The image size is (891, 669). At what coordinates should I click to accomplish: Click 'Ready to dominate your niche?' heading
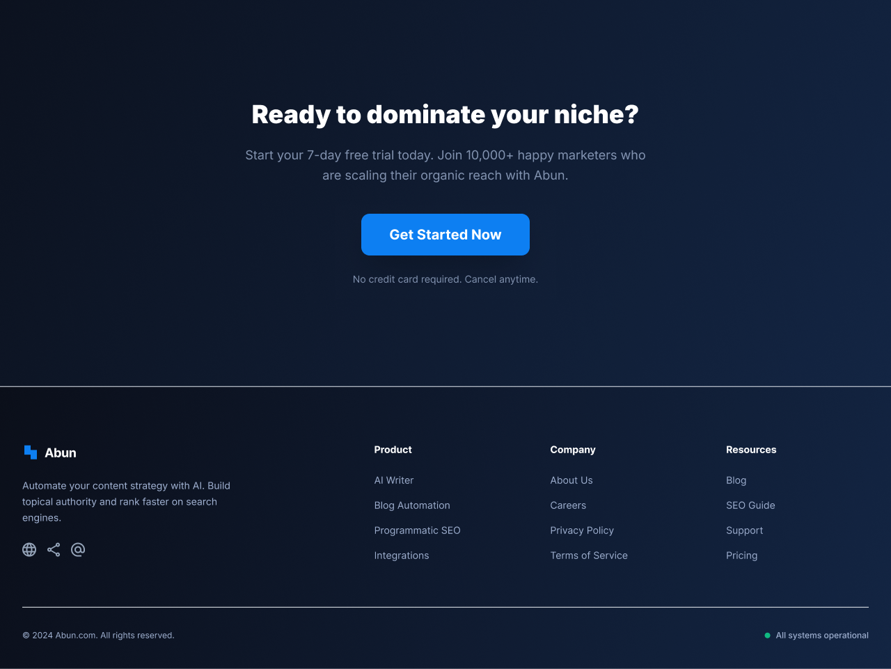[x=445, y=115]
